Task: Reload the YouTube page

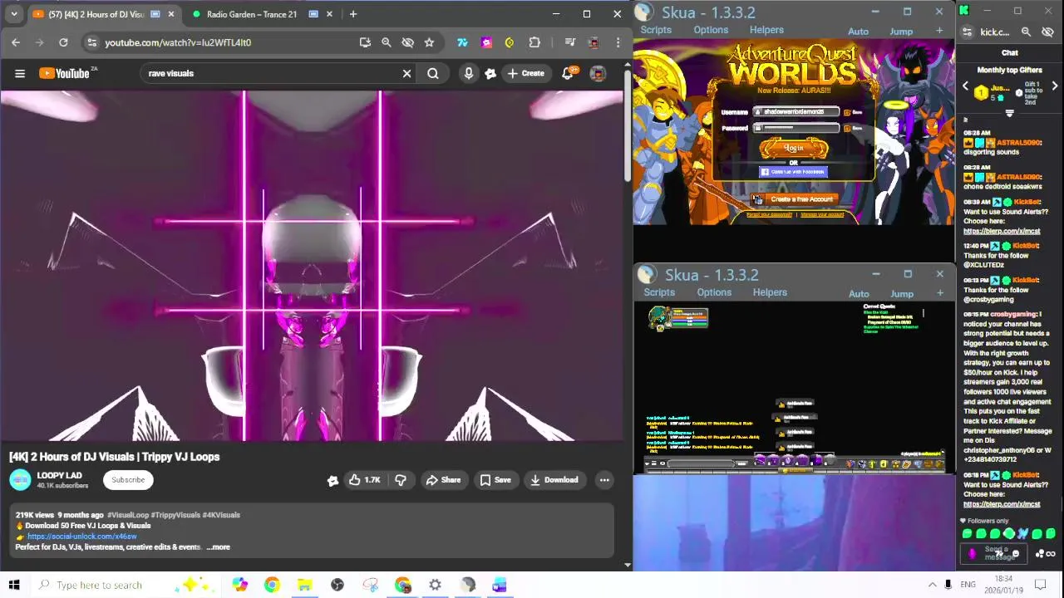Action: pos(63,42)
